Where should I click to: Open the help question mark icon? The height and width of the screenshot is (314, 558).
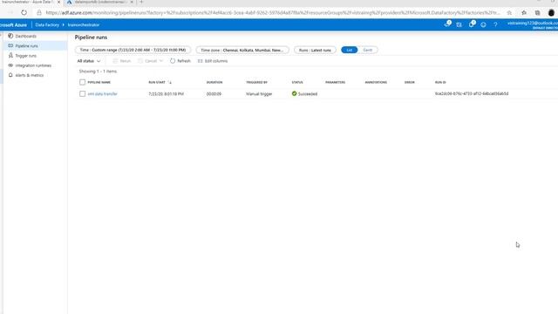[x=495, y=24]
